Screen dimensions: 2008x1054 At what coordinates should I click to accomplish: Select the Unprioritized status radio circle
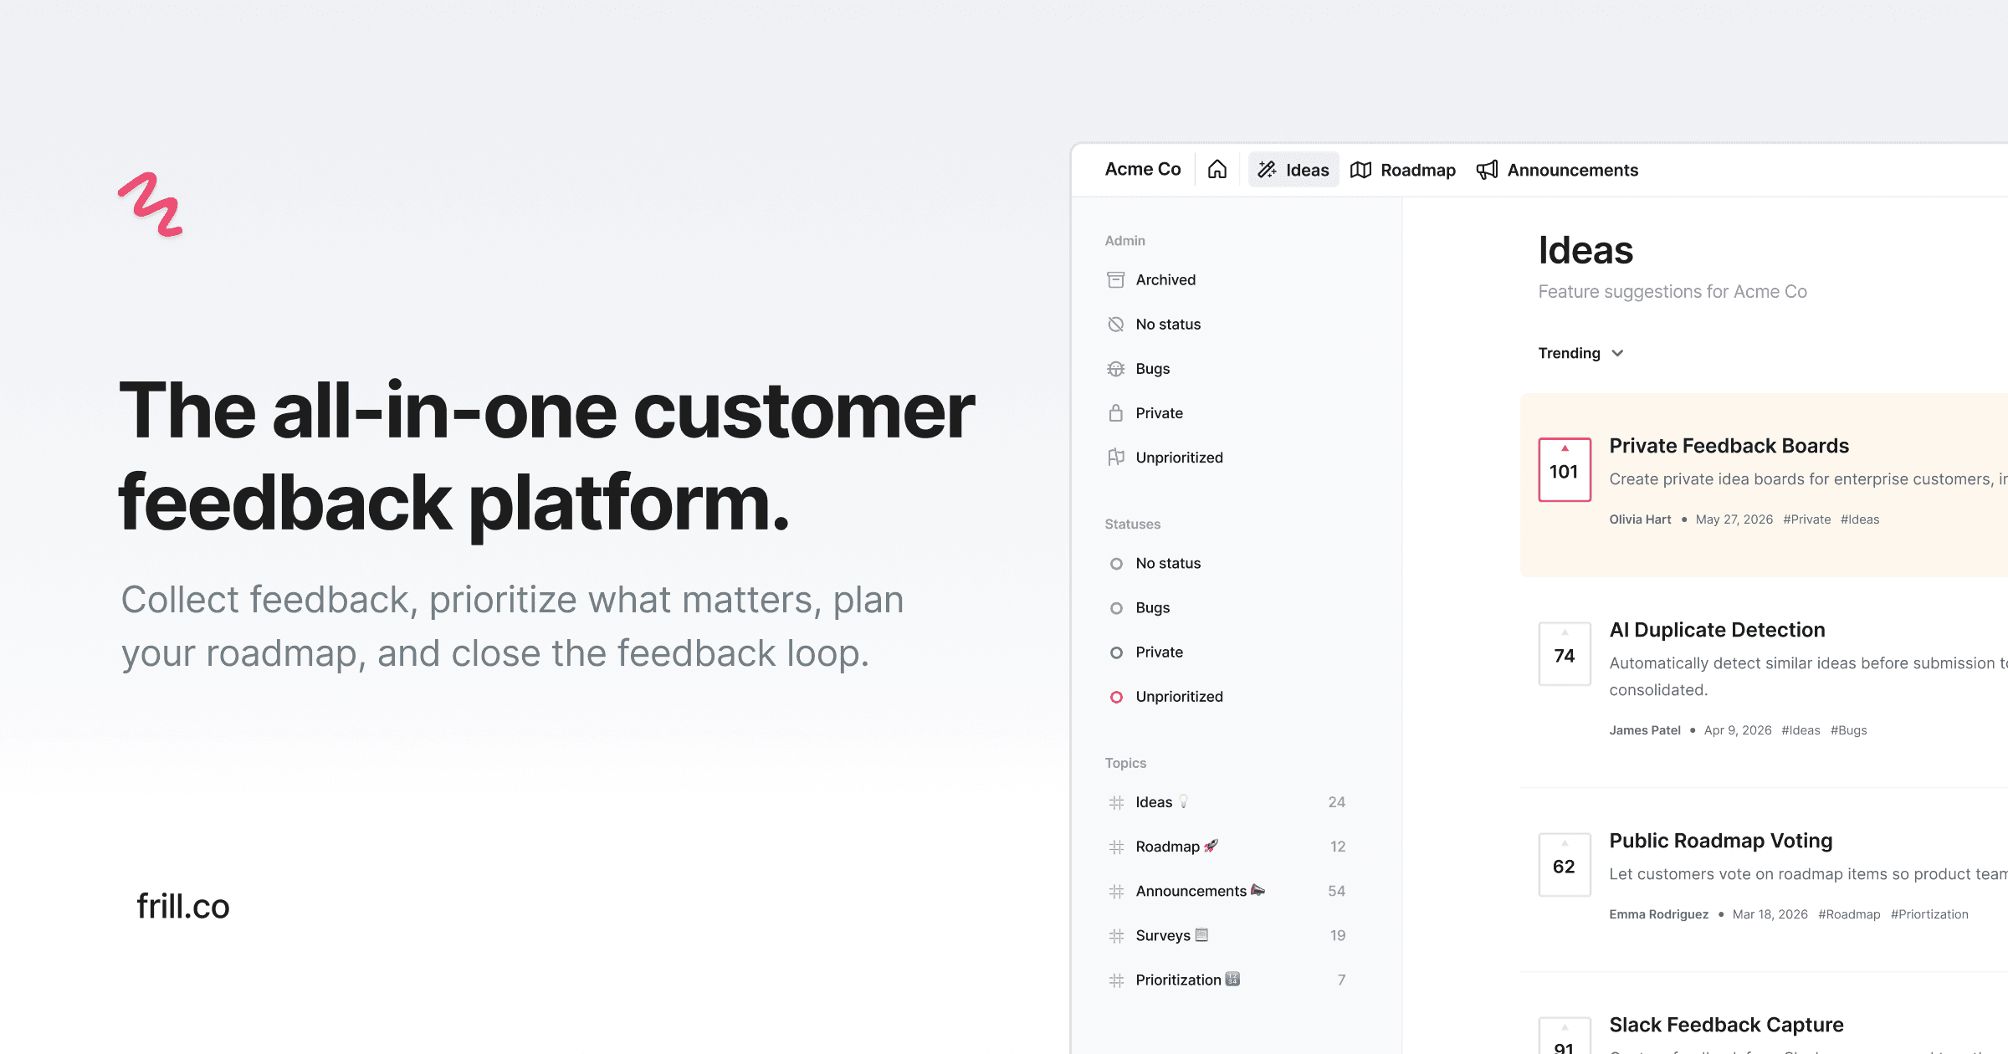[x=1115, y=697]
